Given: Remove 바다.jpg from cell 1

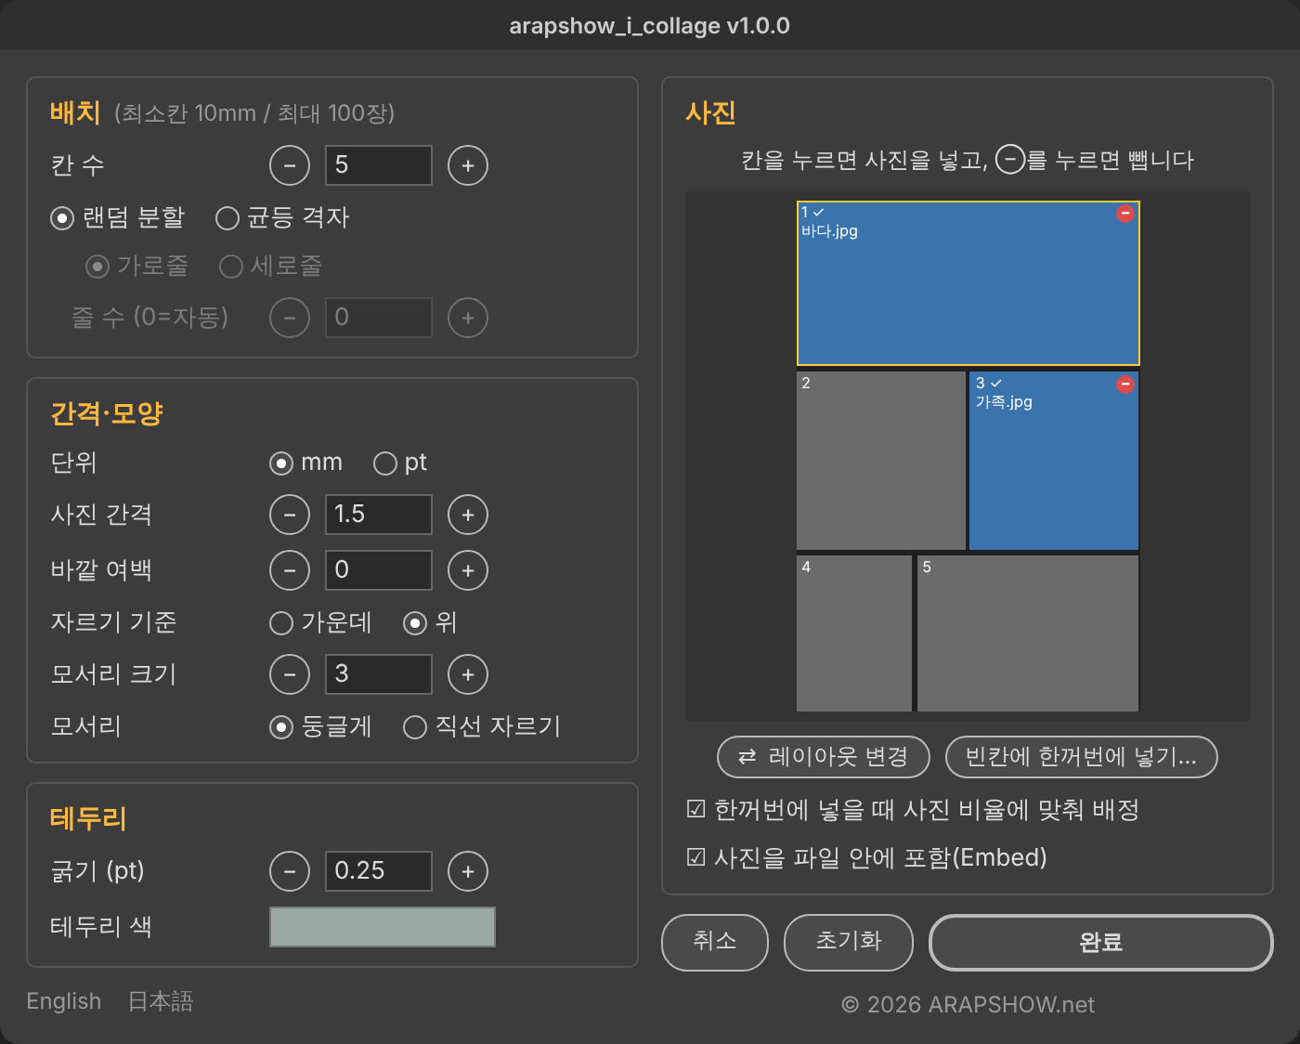Looking at the screenshot, I should (1125, 214).
